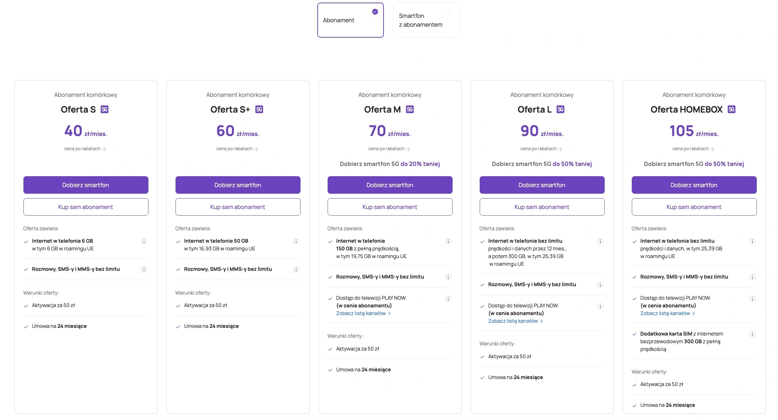Click the Oferta M plan title
The width and height of the screenshot is (778, 420).
382,109
